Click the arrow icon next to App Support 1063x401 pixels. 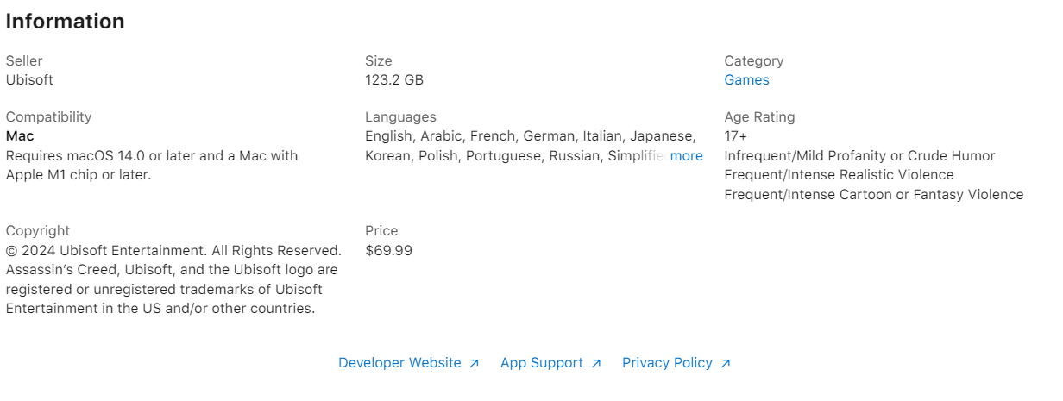point(595,364)
